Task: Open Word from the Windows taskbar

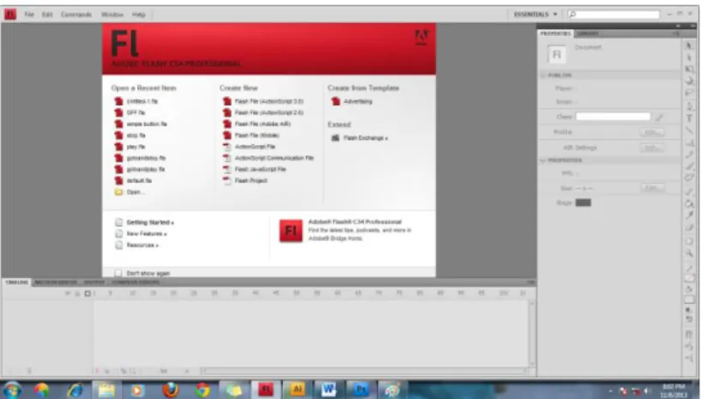Action: click(328, 390)
